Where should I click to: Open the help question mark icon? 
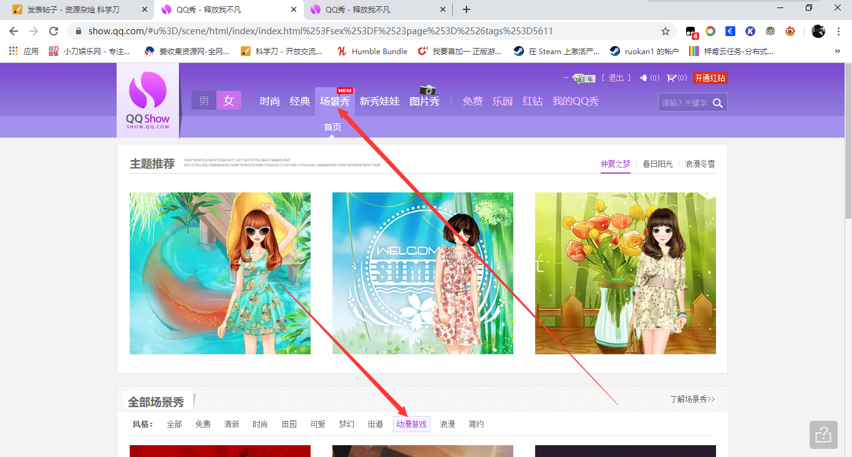(x=823, y=435)
